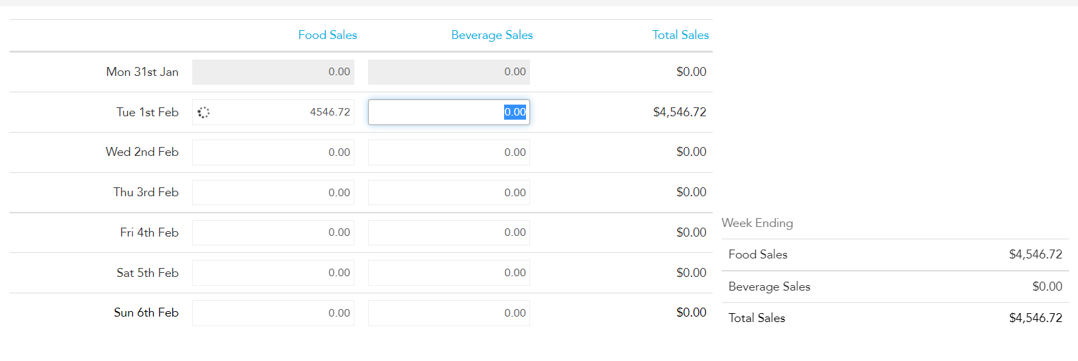
Task: Edit Sat 5th Feb beverage sales field
Action: pyautogui.click(x=449, y=273)
